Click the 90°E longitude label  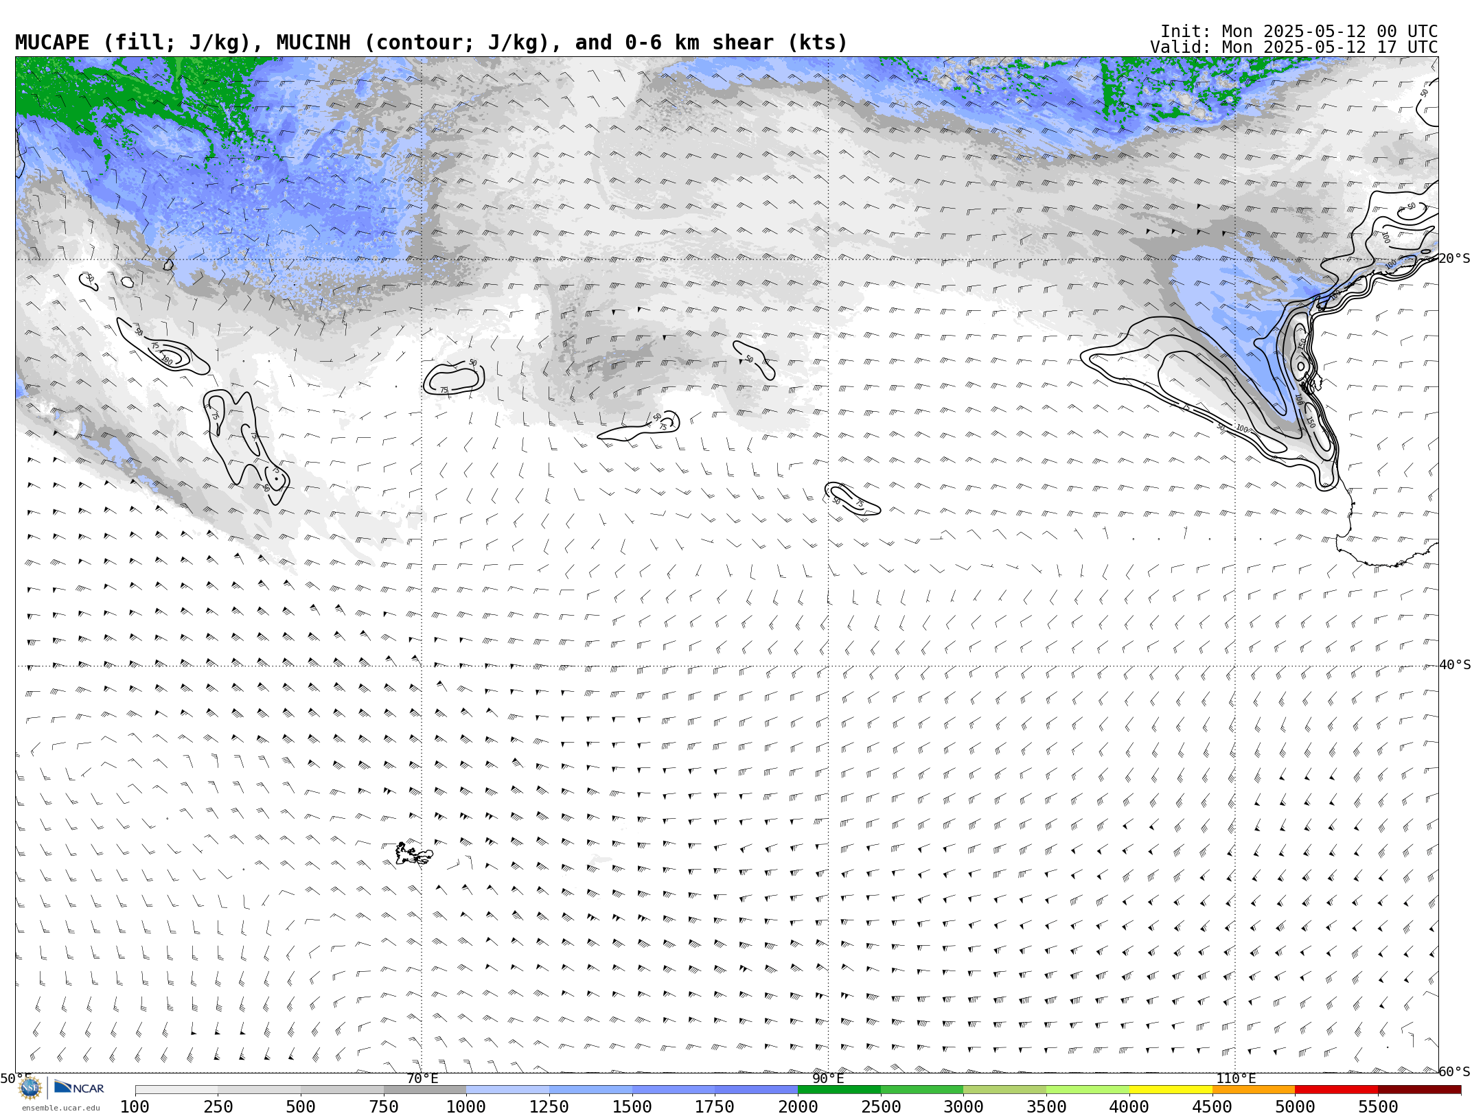coord(828,1079)
